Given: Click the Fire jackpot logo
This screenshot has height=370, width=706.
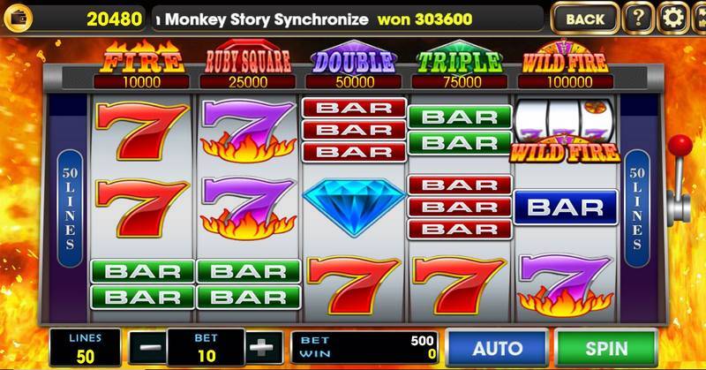Looking at the screenshot, I should tap(142, 57).
